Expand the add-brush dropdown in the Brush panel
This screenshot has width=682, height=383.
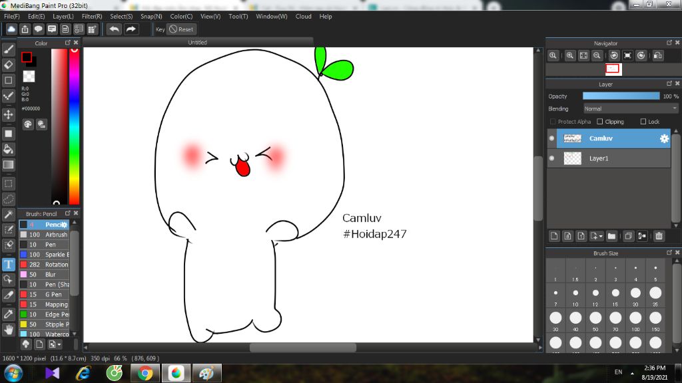click(59, 345)
